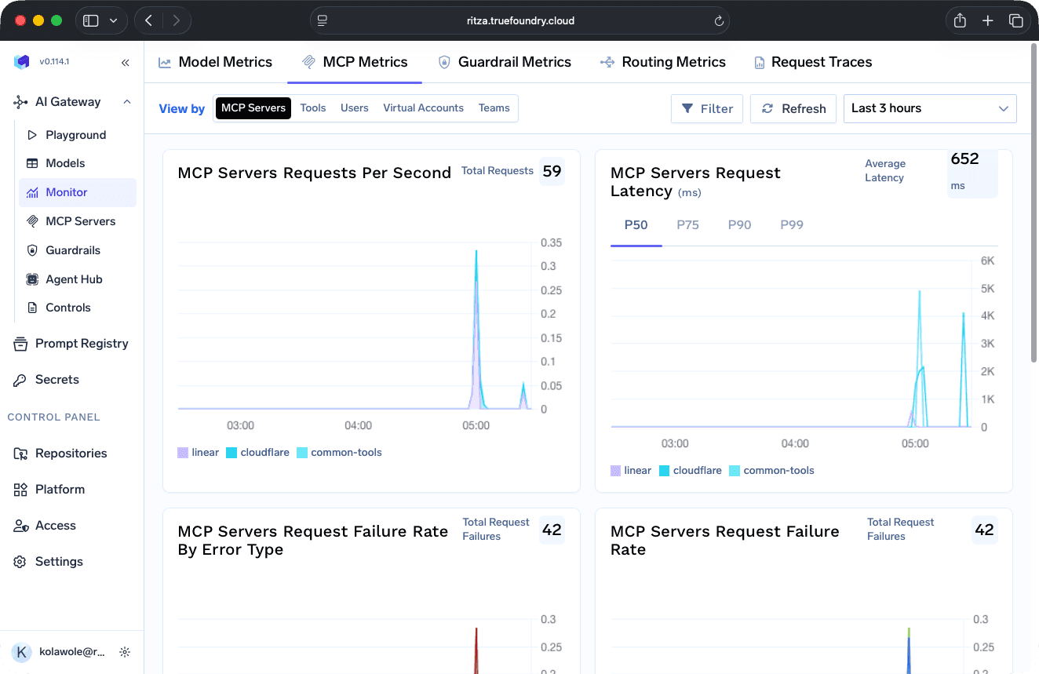Open the Last 3 hours time range dropdown

[930, 108]
